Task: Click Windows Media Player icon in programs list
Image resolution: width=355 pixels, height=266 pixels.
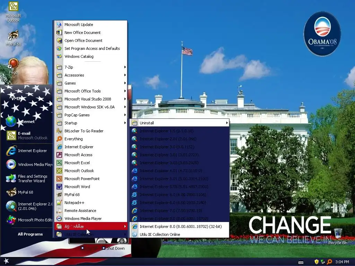Action: [x=59, y=219]
